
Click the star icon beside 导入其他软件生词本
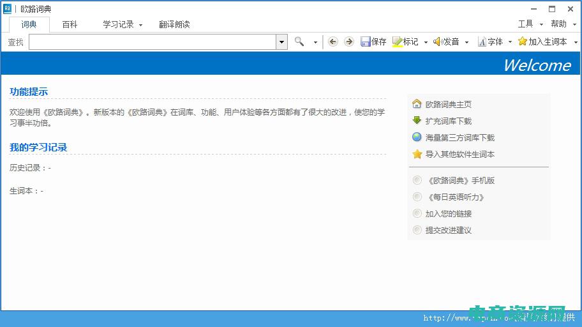(417, 154)
